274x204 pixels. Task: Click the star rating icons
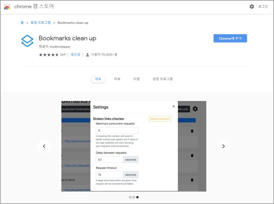pos(49,55)
